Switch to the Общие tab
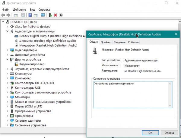181x138 pixels. (x=94, y=42)
